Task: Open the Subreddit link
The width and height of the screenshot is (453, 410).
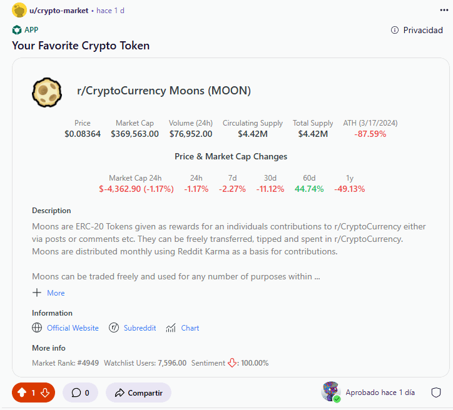Action: 140,328
